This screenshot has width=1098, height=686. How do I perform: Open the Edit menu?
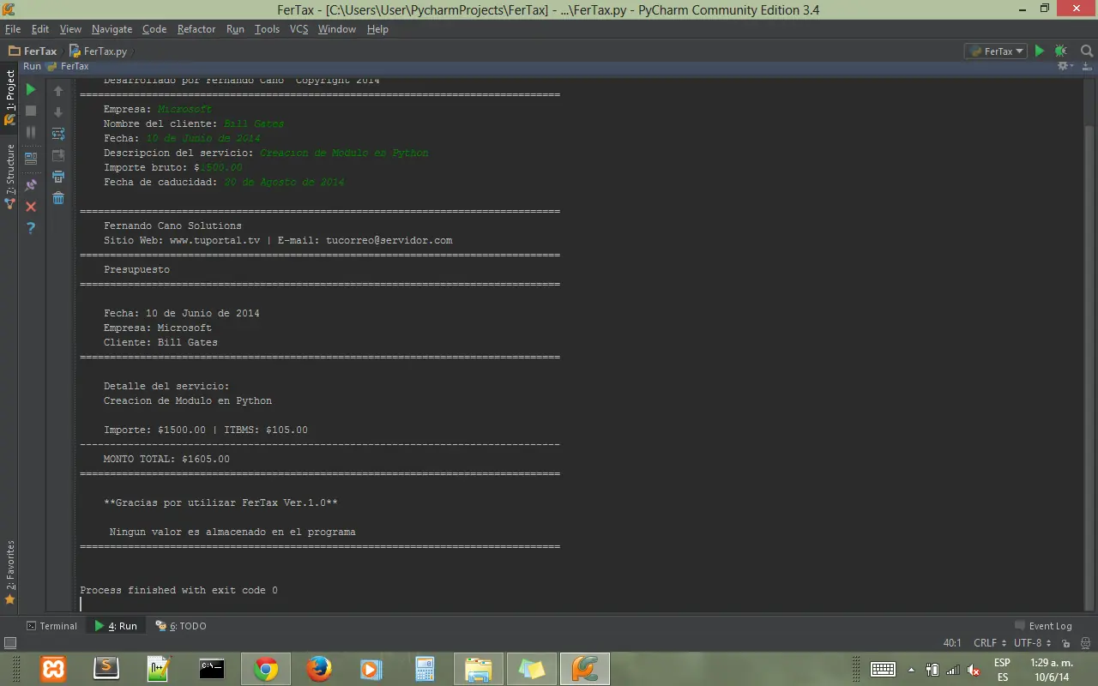pyautogui.click(x=40, y=29)
